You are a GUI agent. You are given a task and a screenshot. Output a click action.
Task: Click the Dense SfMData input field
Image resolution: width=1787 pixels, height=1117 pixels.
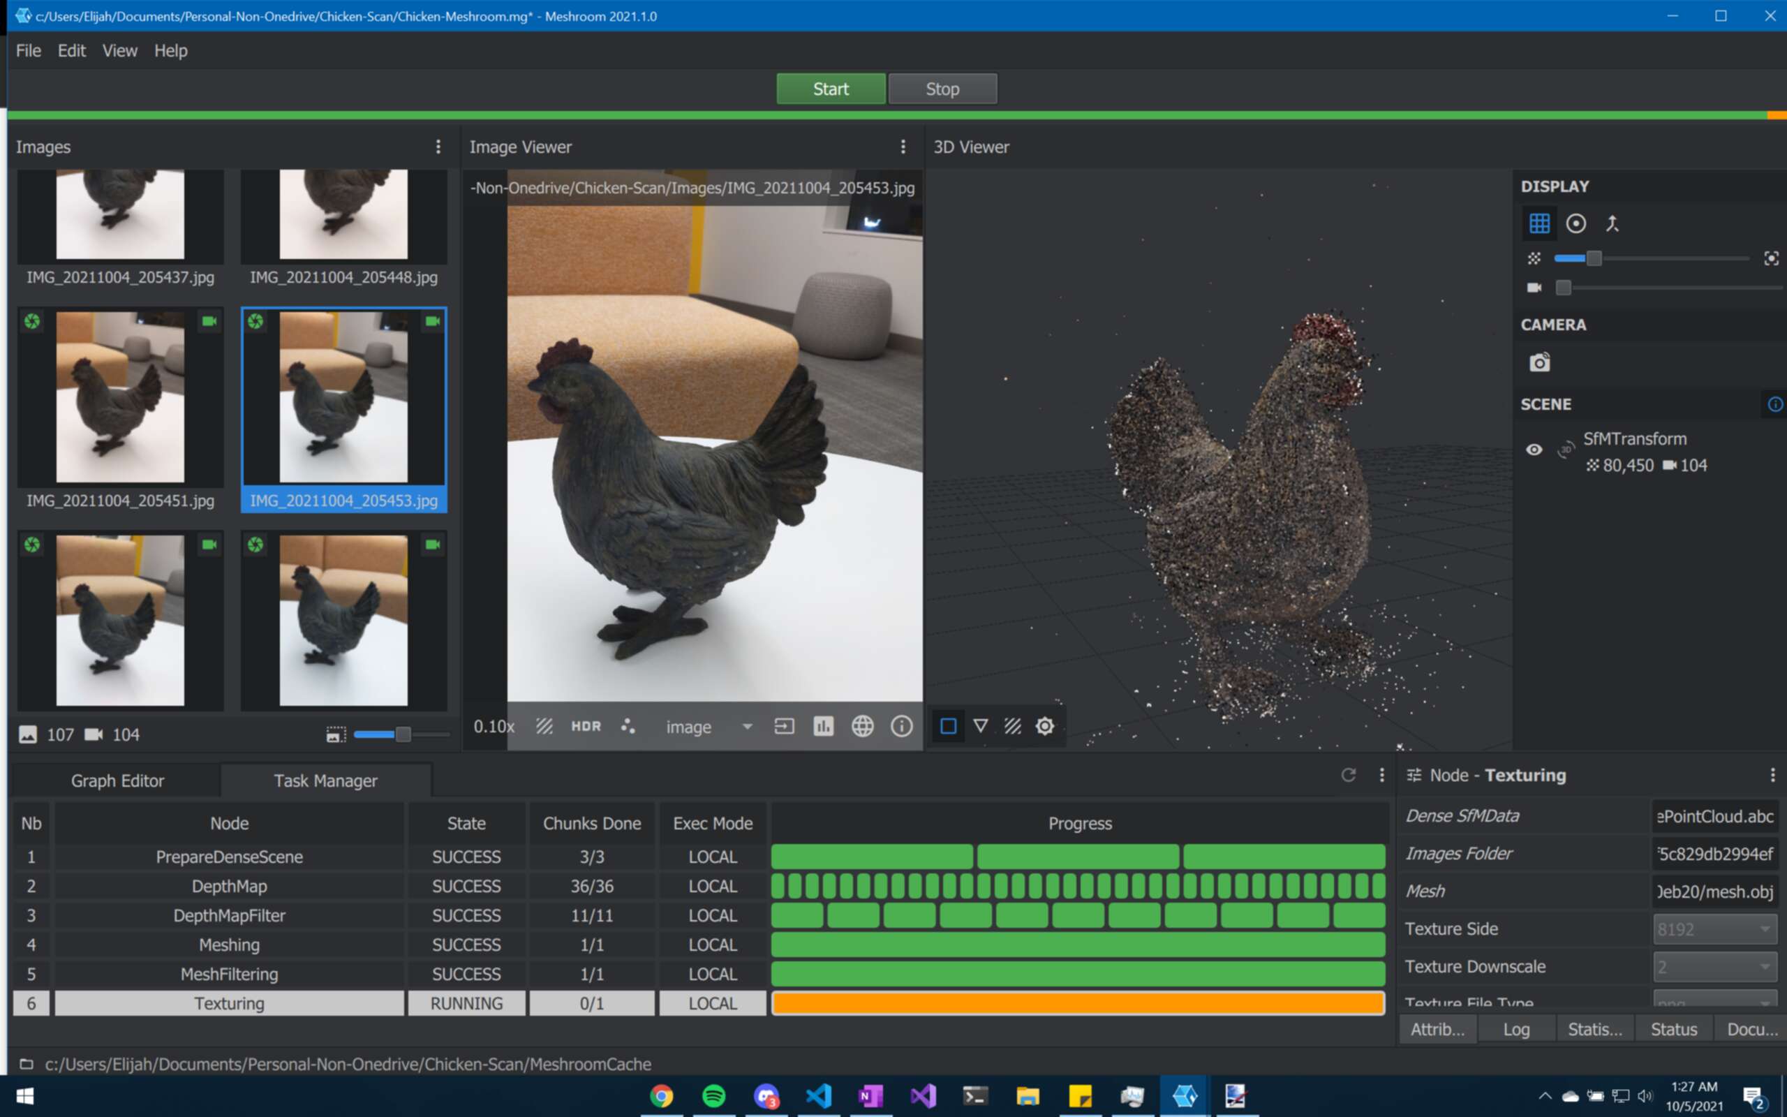pyautogui.click(x=1714, y=815)
